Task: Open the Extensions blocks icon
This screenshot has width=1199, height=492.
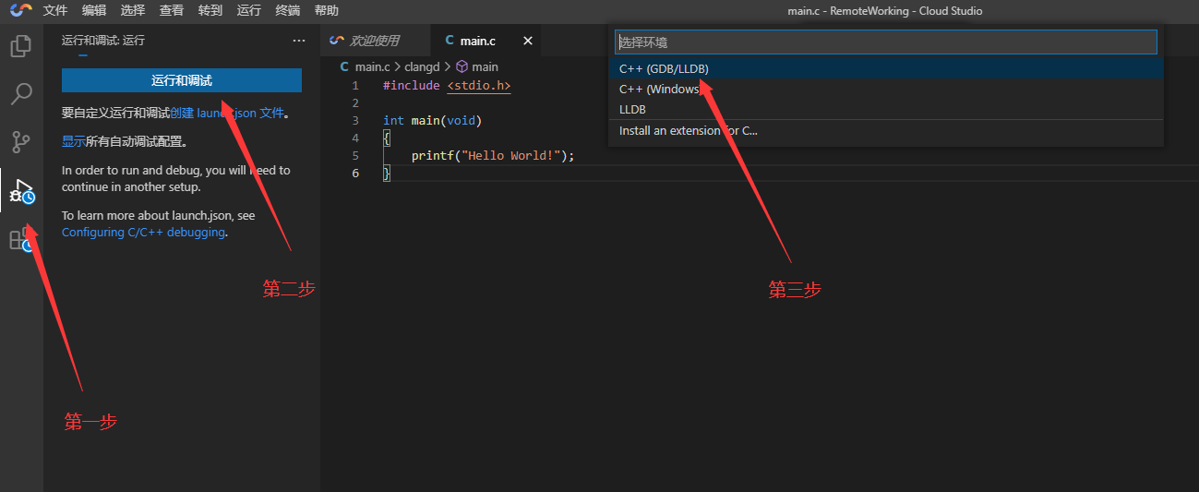Action: tap(20, 240)
